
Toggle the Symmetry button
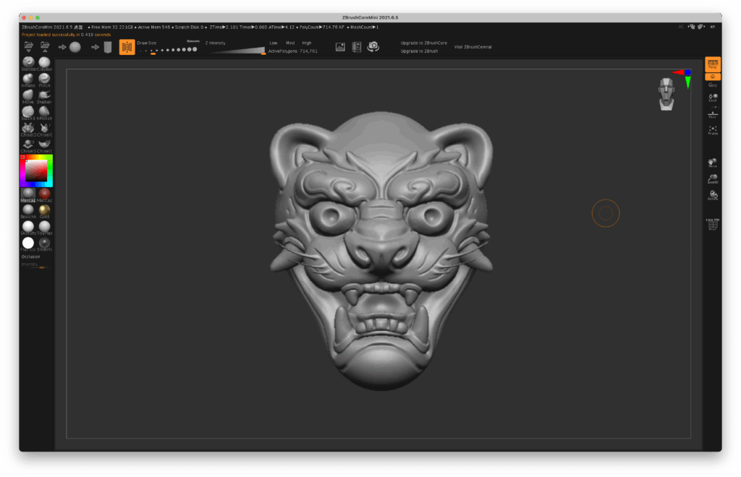(x=127, y=47)
